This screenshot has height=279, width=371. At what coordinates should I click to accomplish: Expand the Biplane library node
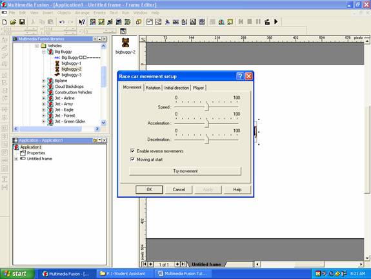pos(43,81)
